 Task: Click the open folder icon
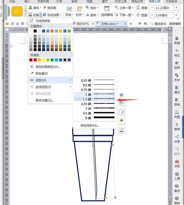[x=7, y=24]
